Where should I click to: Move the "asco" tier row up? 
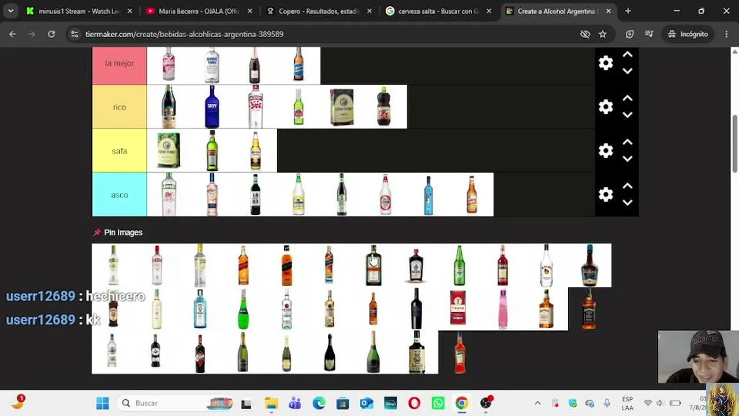pyautogui.click(x=628, y=187)
